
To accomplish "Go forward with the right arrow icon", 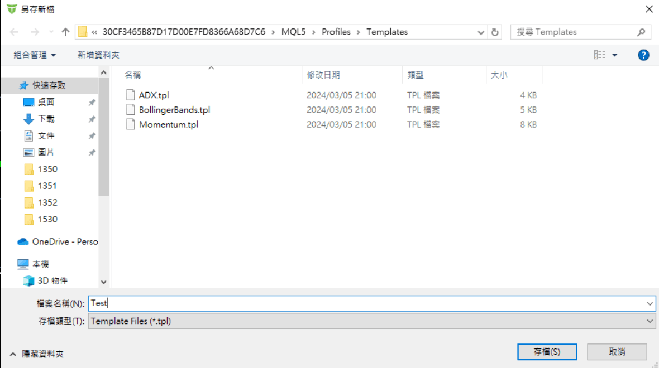I will [35, 32].
